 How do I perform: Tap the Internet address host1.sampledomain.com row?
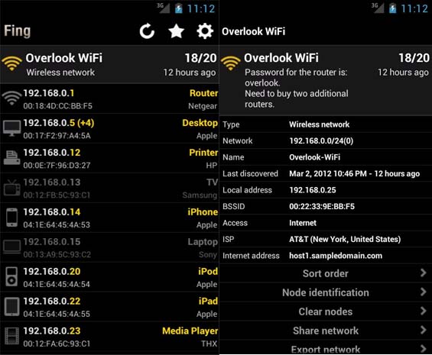(x=326, y=256)
